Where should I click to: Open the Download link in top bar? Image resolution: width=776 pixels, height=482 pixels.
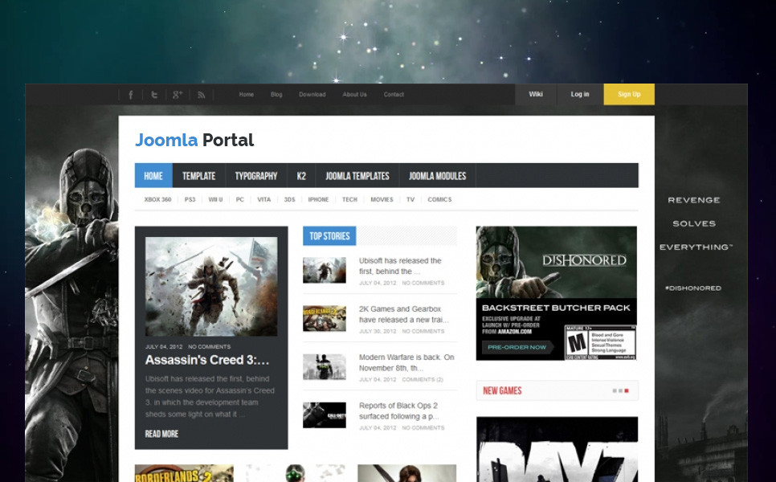point(312,95)
